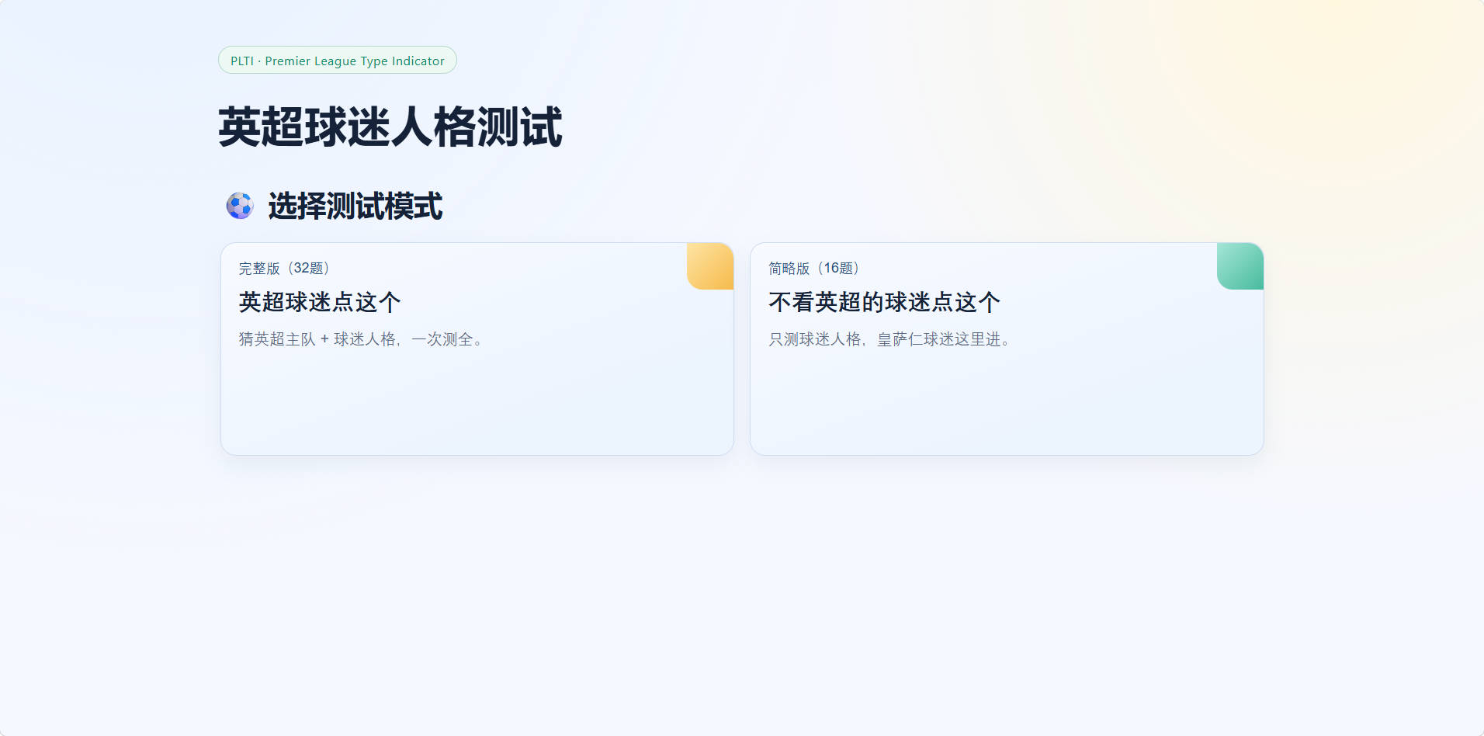The width and height of the screenshot is (1484, 736).
Task: Open the 简略版（16题）test mode card
Action: (1007, 348)
